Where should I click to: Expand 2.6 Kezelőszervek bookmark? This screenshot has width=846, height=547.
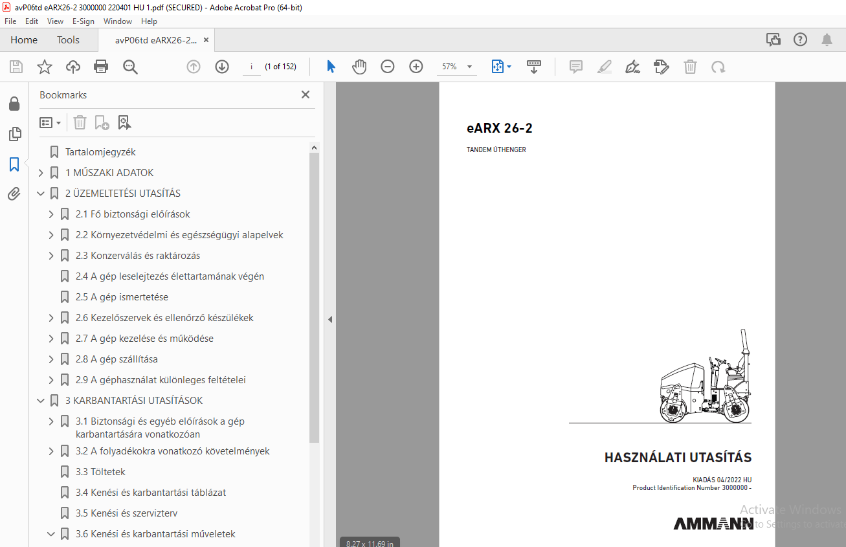[x=51, y=318]
